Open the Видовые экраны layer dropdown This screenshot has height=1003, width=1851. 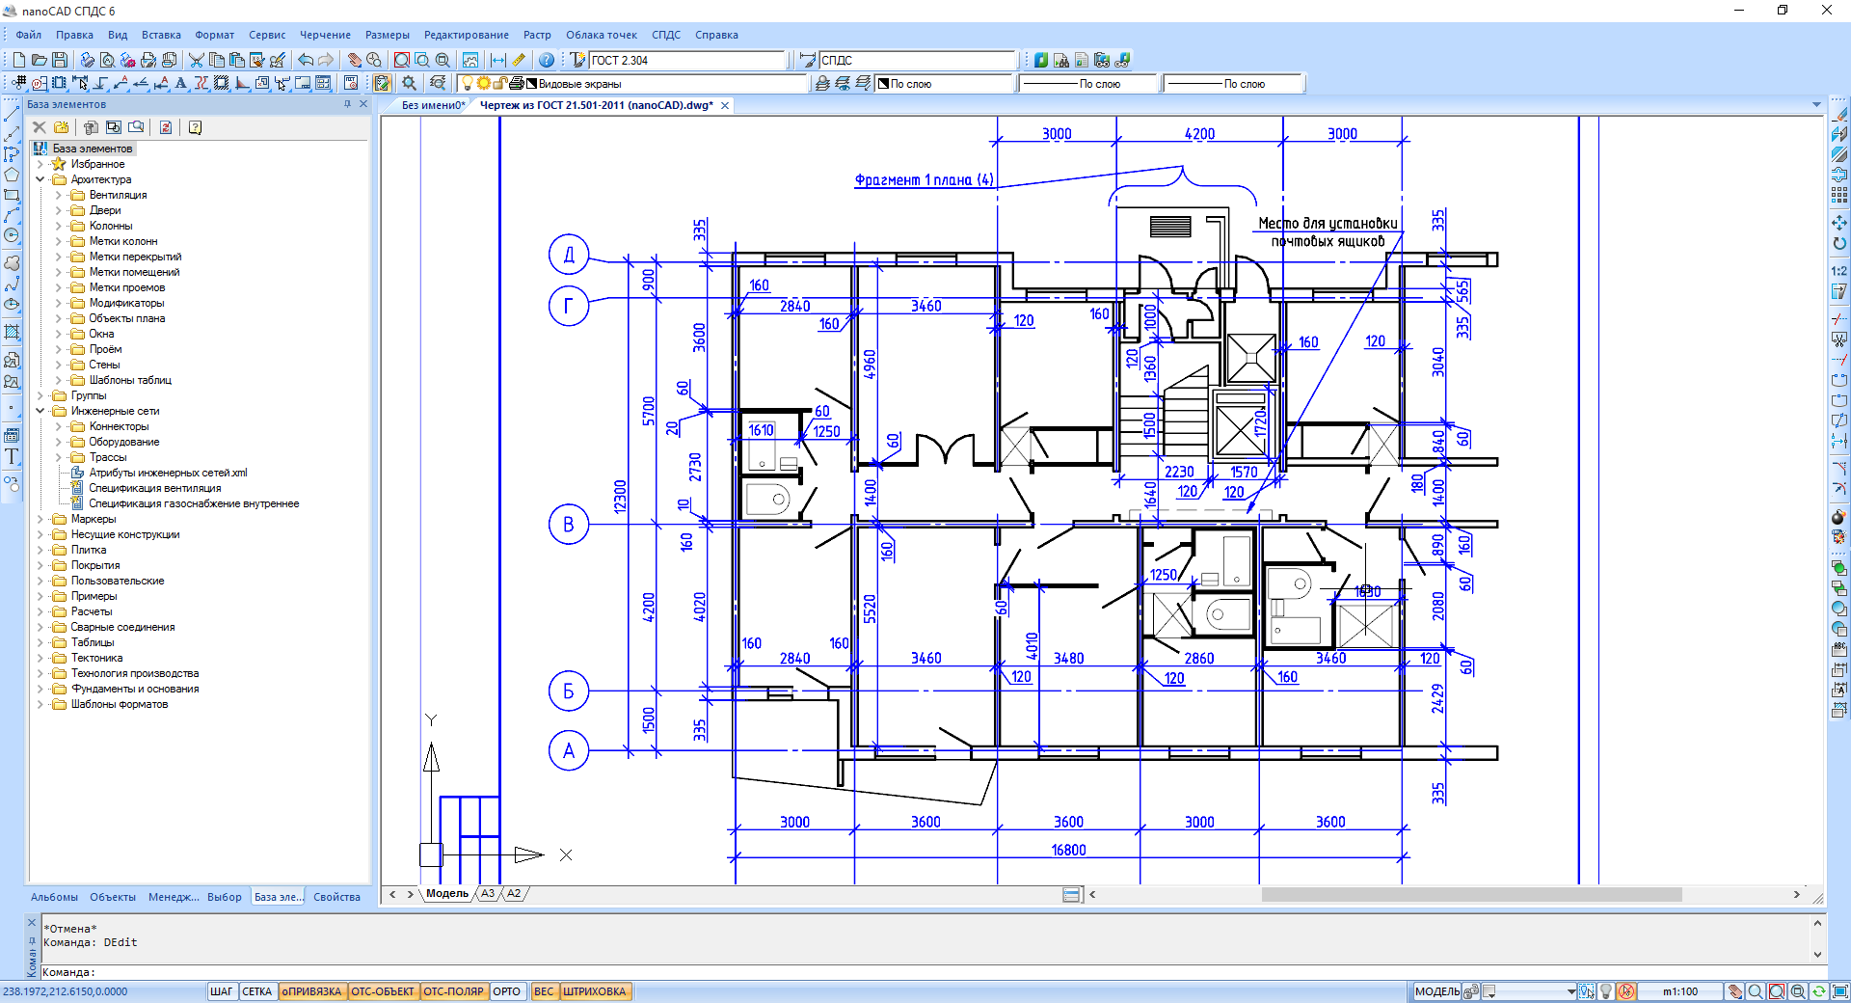pos(632,84)
